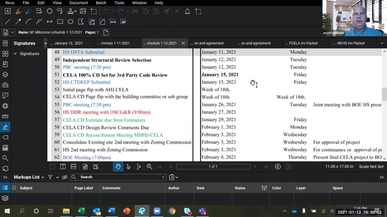Open Excel from the taskbar
Viewport: 387px width, 217px height.
81,211
